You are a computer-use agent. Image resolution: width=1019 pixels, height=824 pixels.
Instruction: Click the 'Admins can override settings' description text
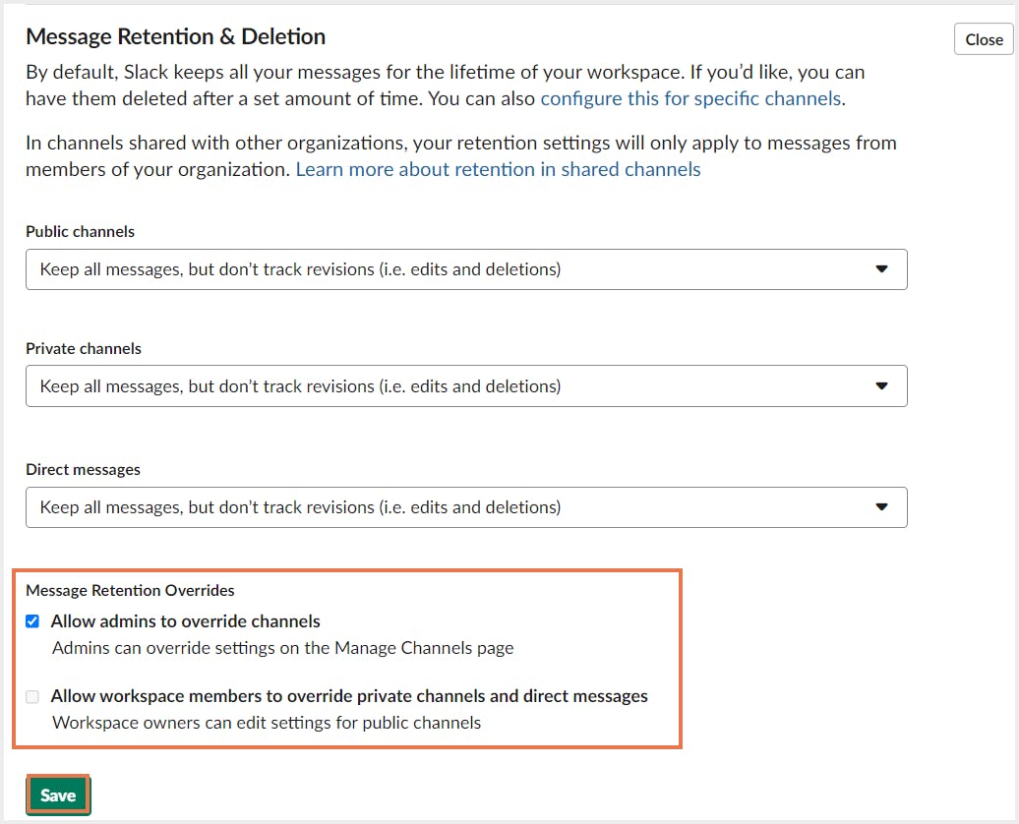(x=282, y=648)
